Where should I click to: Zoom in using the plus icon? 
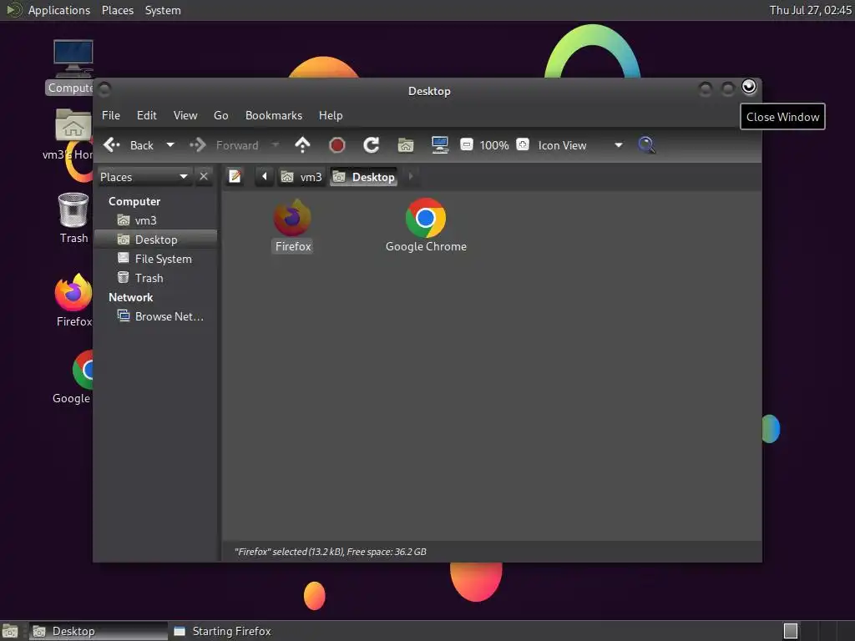tap(523, 145)
